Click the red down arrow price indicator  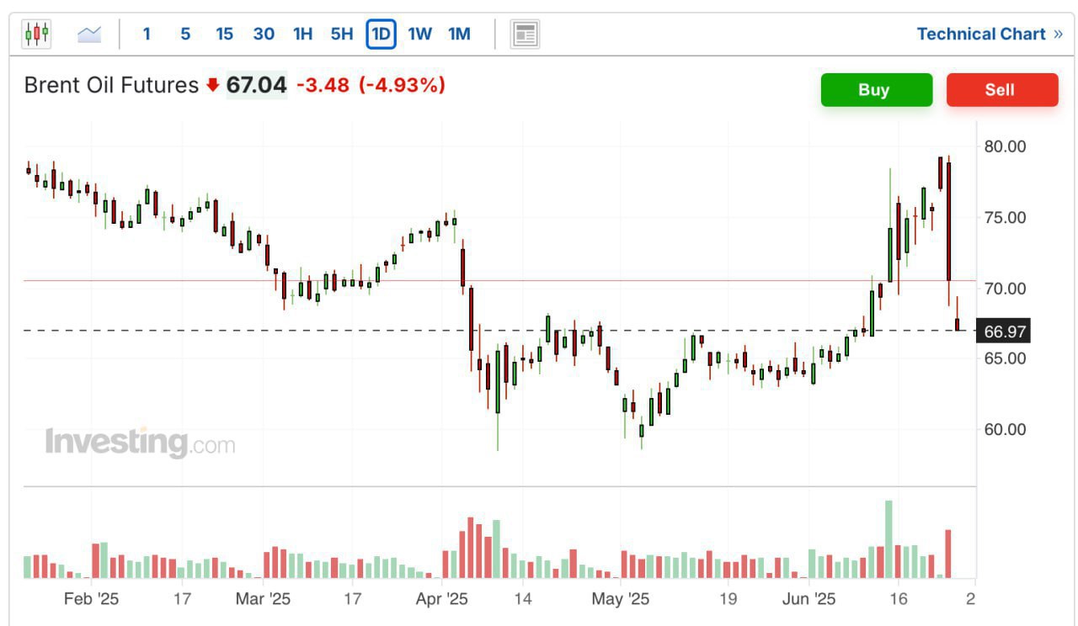tap(212, 85)
